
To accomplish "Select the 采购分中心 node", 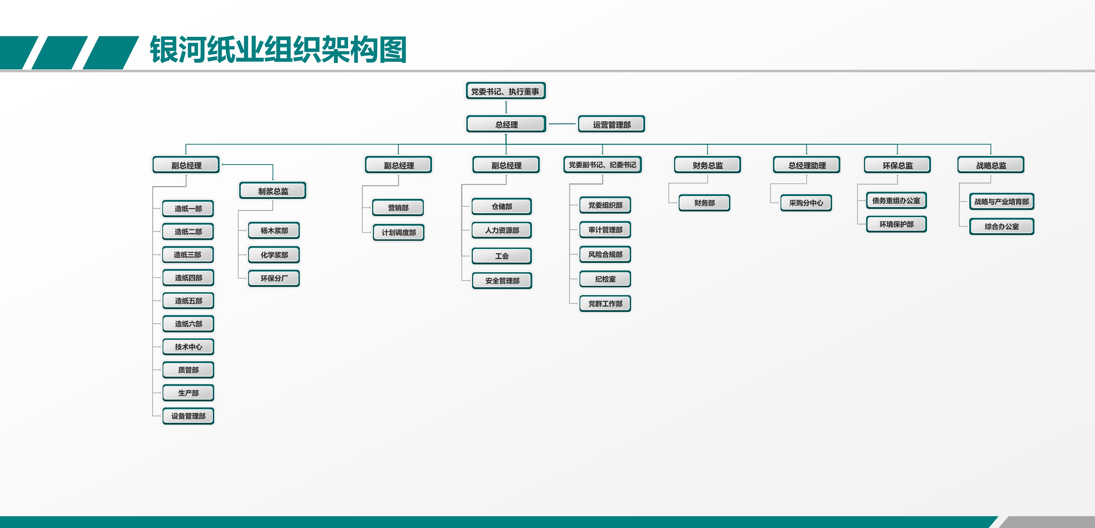I will click(x=806, y=202).
